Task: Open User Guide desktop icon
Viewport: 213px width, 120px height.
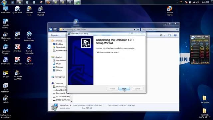Action: 6,61
